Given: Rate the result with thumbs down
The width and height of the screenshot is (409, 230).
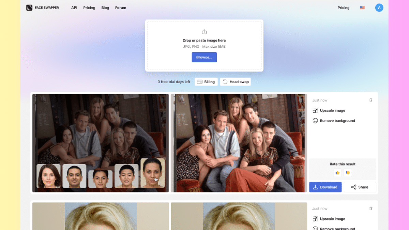Looking at the screenshot, I should coord(348,173).
